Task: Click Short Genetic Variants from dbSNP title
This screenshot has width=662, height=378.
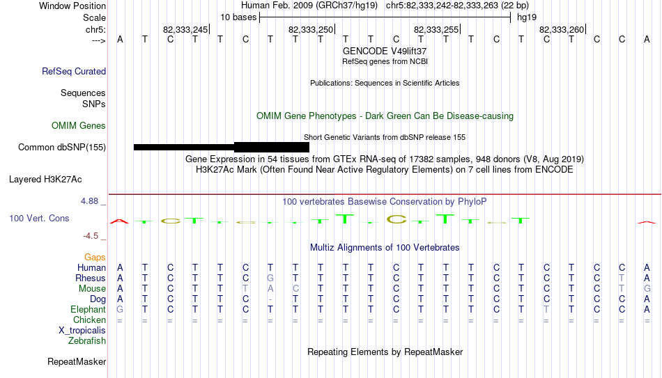Action: 385,137
